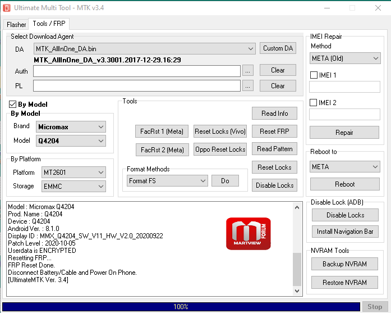Click the Display ID log line
The width and height of the screenshot is (391, 313).
click(x=85, y=236)
